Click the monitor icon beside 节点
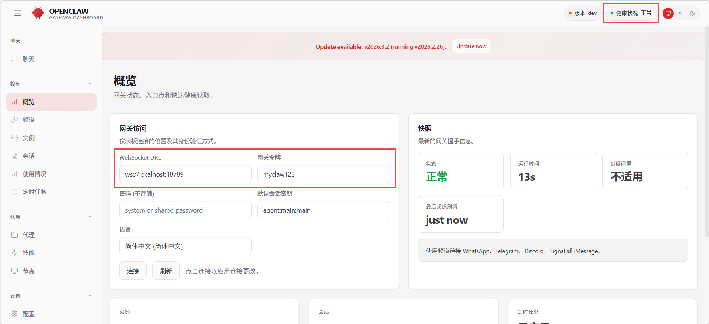 tap(14, 271)
